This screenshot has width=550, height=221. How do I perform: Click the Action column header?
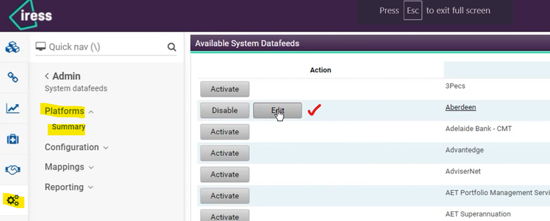click(321, 70)
